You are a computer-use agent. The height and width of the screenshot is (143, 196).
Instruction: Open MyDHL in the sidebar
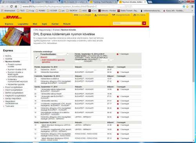click(x=8, y=56)
